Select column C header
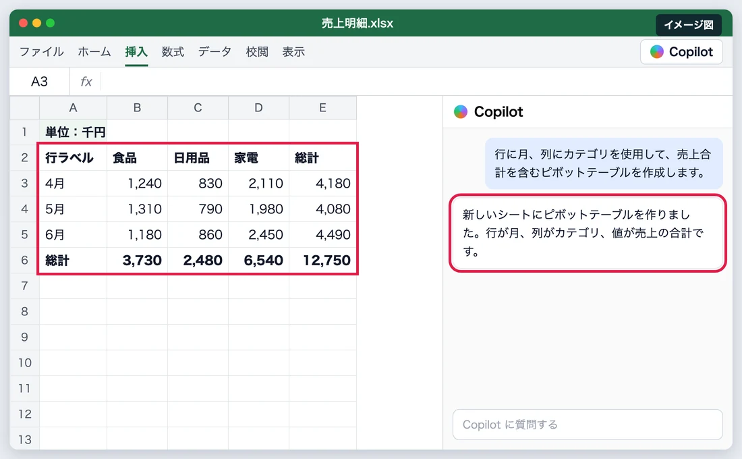742x459 pixels. (198, 107)
